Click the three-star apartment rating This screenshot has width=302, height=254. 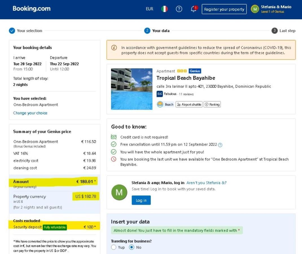[182, 71]
